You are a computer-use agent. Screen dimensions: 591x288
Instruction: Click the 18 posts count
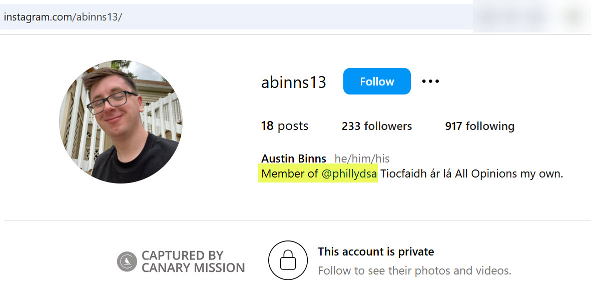coord(284,126)
